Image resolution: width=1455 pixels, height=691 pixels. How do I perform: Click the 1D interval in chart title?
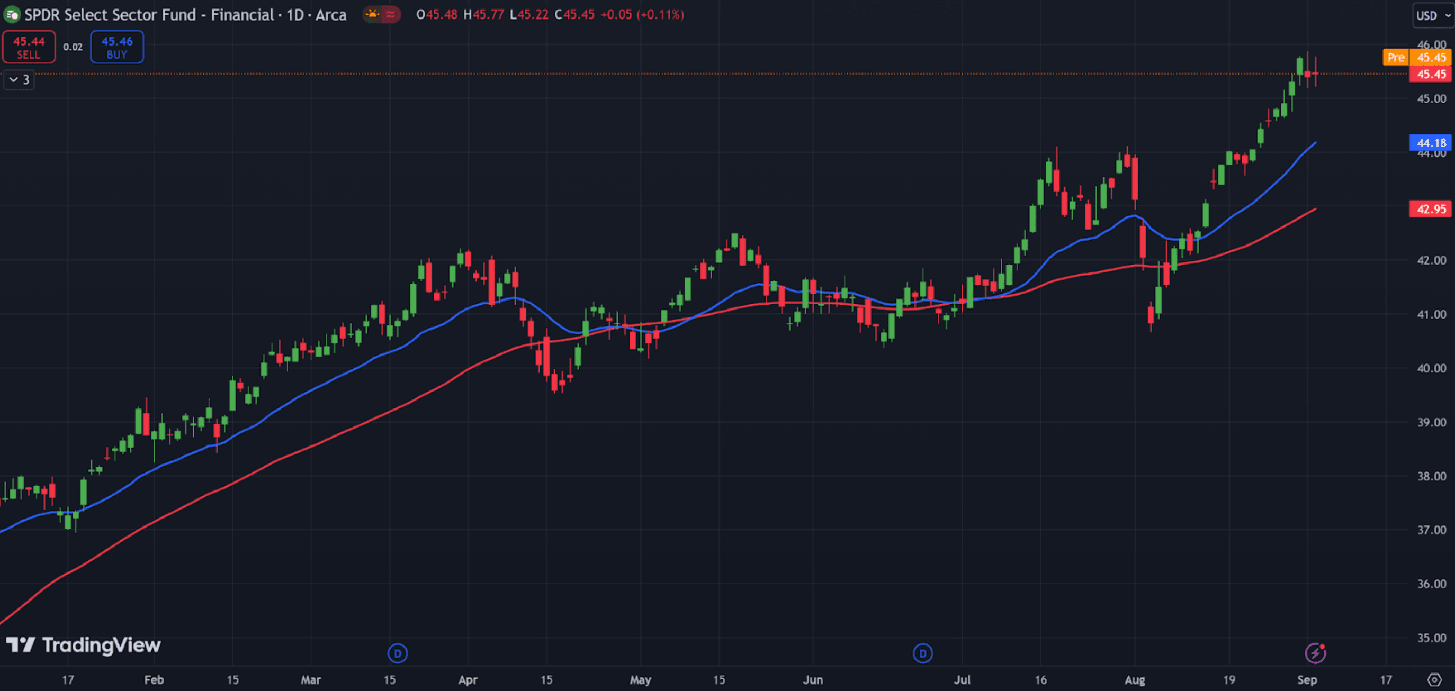pyautogui.click(x=295, y=14)
